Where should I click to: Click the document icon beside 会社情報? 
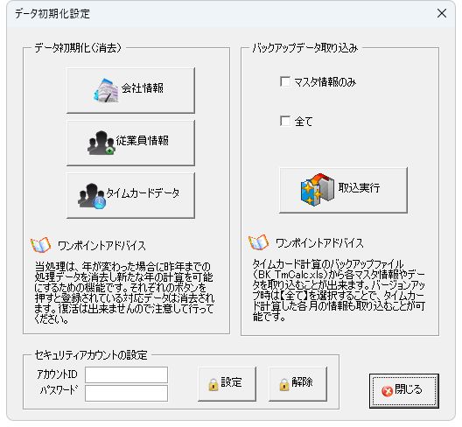coord(107,90)
